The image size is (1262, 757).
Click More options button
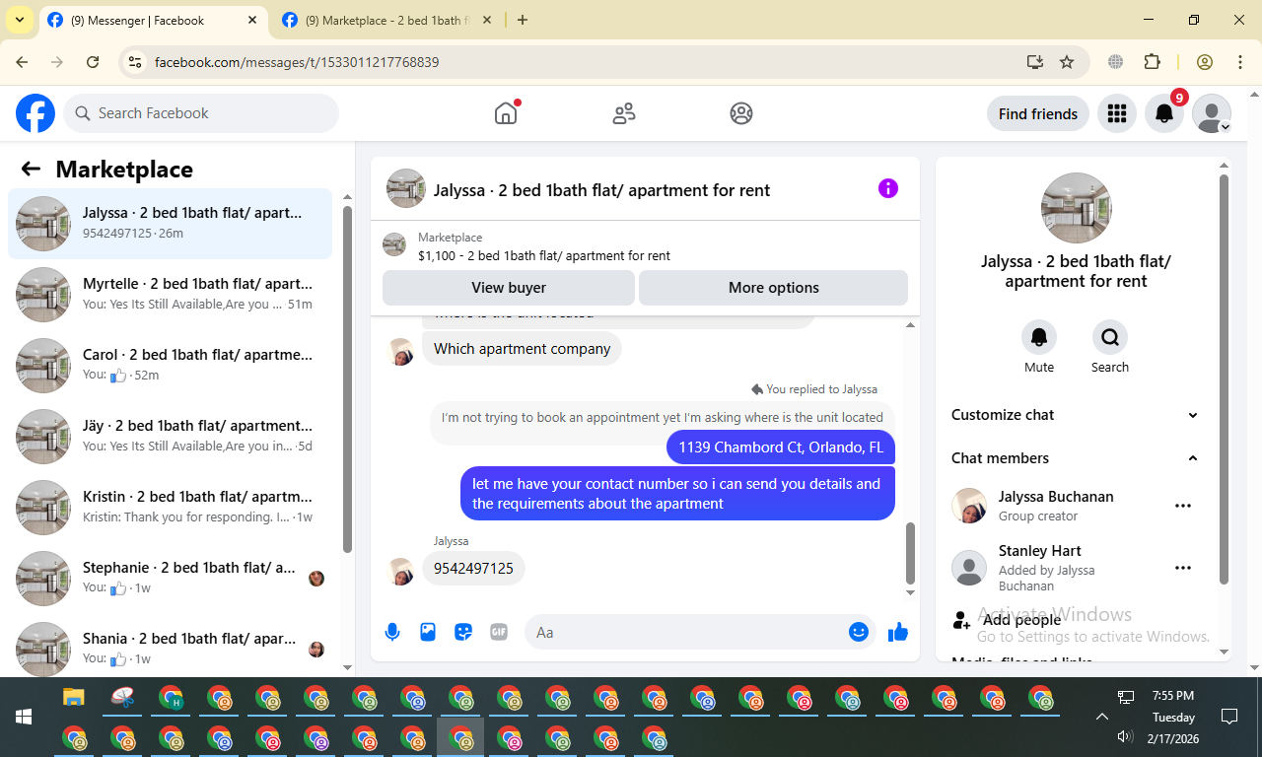[774, 288]
